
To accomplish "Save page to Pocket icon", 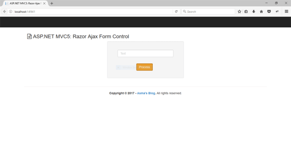I will 269,12.
